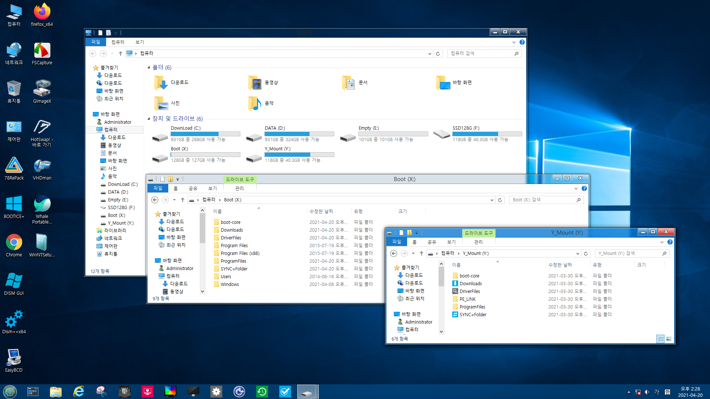The image size is (710, 399).
Task: Open address dropdown in Boot (X:) window
Action: click(x=492, y=200)
